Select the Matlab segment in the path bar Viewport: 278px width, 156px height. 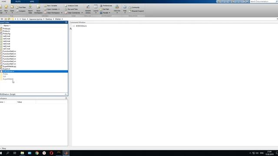tap(58, 19)
